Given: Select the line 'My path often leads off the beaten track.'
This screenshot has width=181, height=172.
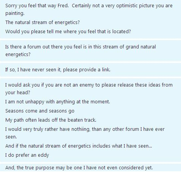Looking at the screenshot, I should tap(51, 120).
